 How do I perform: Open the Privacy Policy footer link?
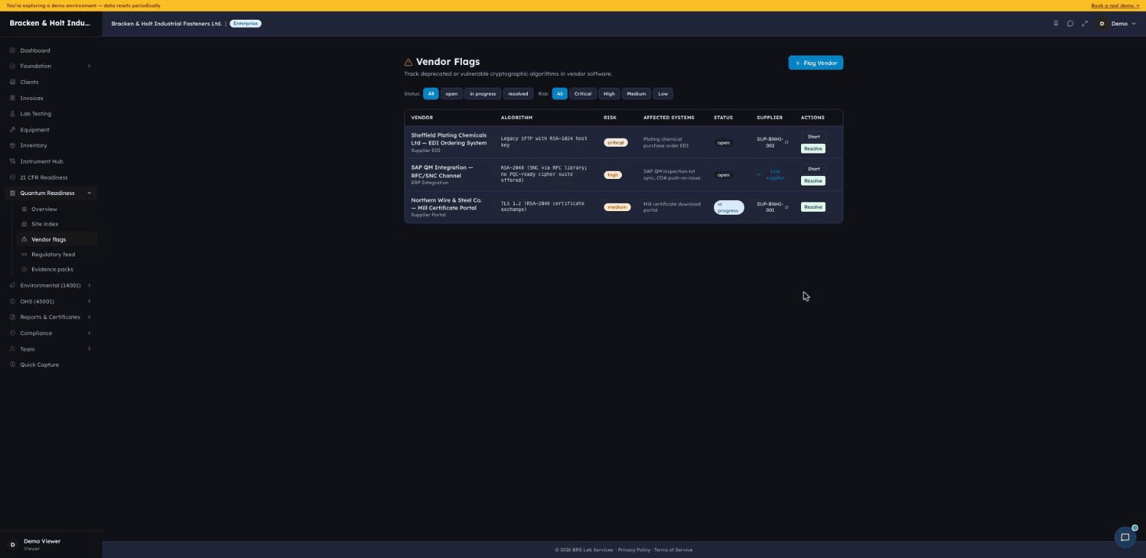[x=634, y=550]
